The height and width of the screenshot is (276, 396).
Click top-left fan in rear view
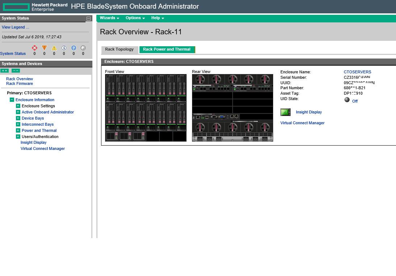[200, 79]
